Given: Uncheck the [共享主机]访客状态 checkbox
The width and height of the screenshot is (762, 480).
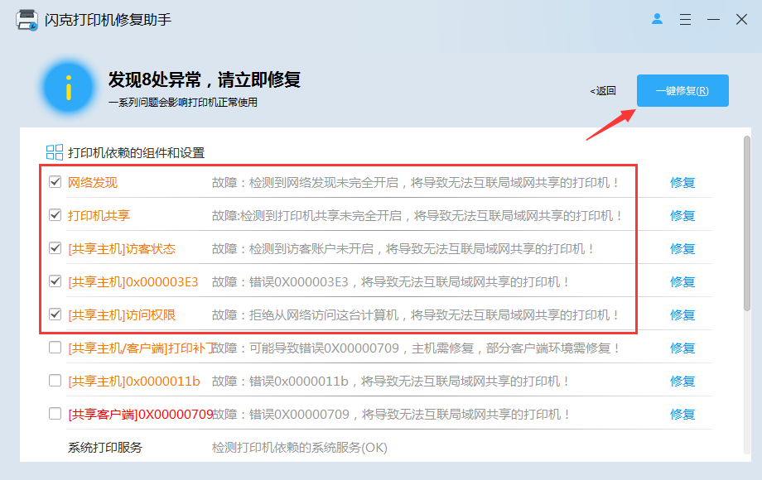Looking at the screenshot, I should pos(54,249).
